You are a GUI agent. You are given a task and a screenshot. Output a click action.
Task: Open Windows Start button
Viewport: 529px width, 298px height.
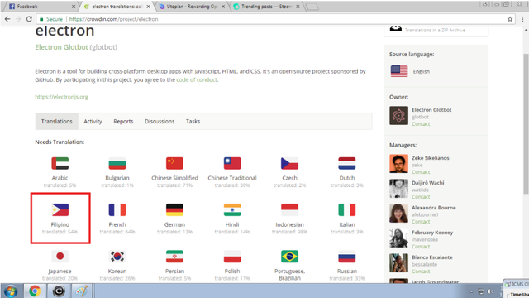(x=11, y=291)
